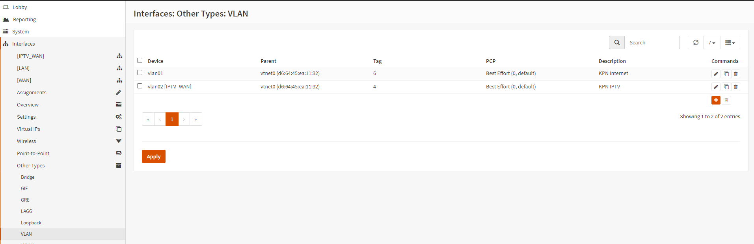Click the Other Types archive icon

[x=119, y=165]
